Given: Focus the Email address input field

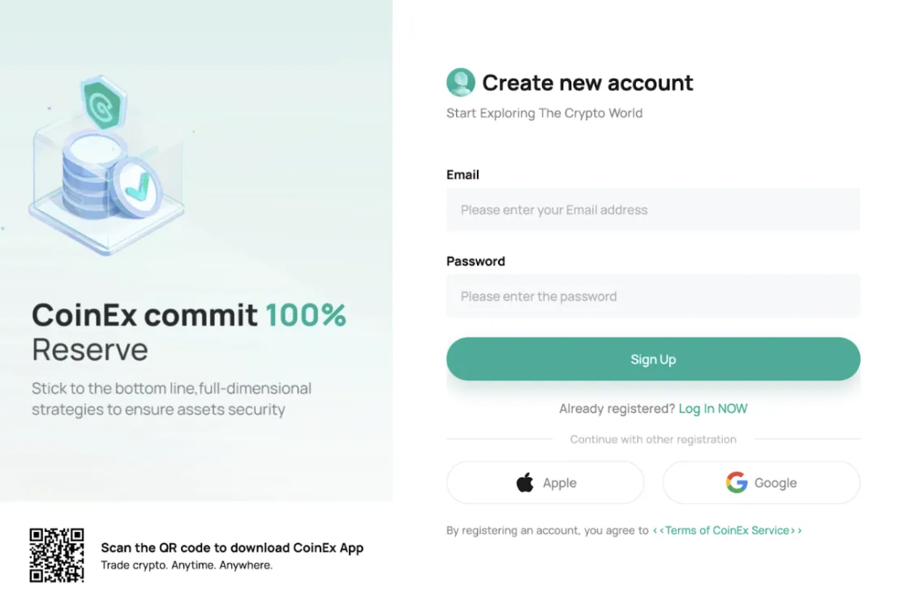Looking at the screenshot, I should point(653,209).
